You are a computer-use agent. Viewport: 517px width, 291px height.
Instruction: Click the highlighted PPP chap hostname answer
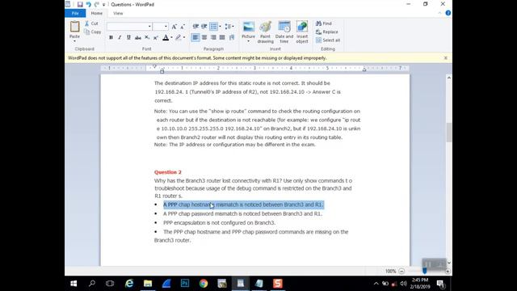coord(243,205)
